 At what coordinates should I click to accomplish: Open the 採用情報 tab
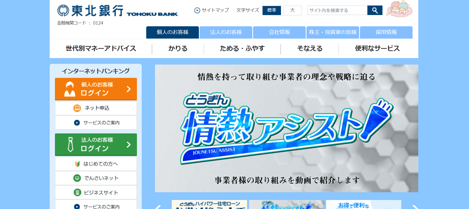[386, 32]
